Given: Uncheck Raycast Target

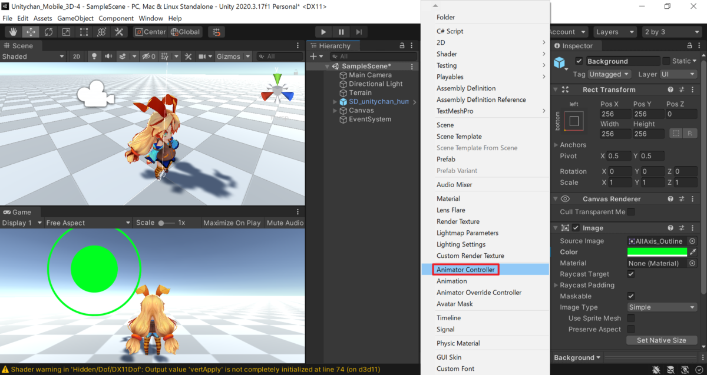Looking at the screenshot, I should pyautogui.click(x=631, y=274).
